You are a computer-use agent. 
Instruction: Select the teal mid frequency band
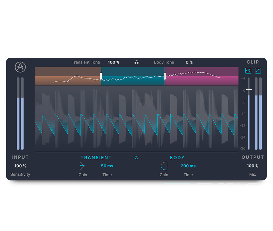(133, 76)
